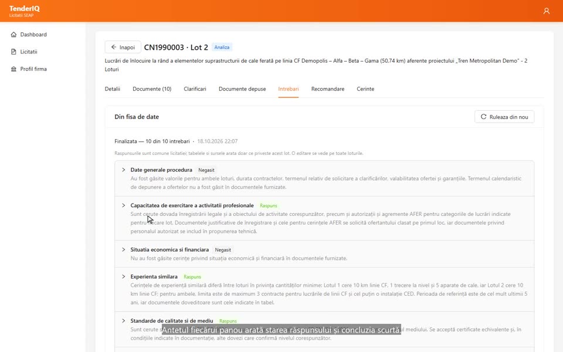This screenshot has width=563, height=352.
Task: Switch to the Detalii tab
Action: coord(113,89)
